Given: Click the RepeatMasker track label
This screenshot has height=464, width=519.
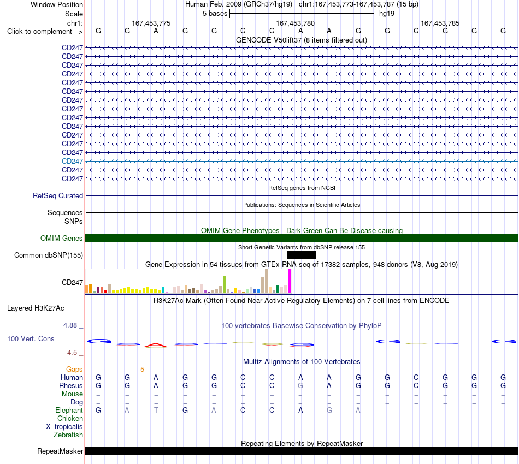Looking at the screenshot, I should tap(60, 451).
